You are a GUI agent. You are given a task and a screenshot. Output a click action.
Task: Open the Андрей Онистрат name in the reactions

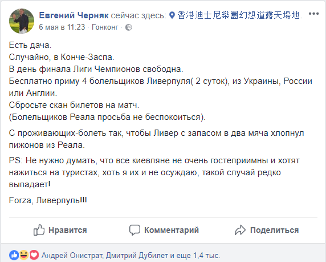click(x=72, y=255)
